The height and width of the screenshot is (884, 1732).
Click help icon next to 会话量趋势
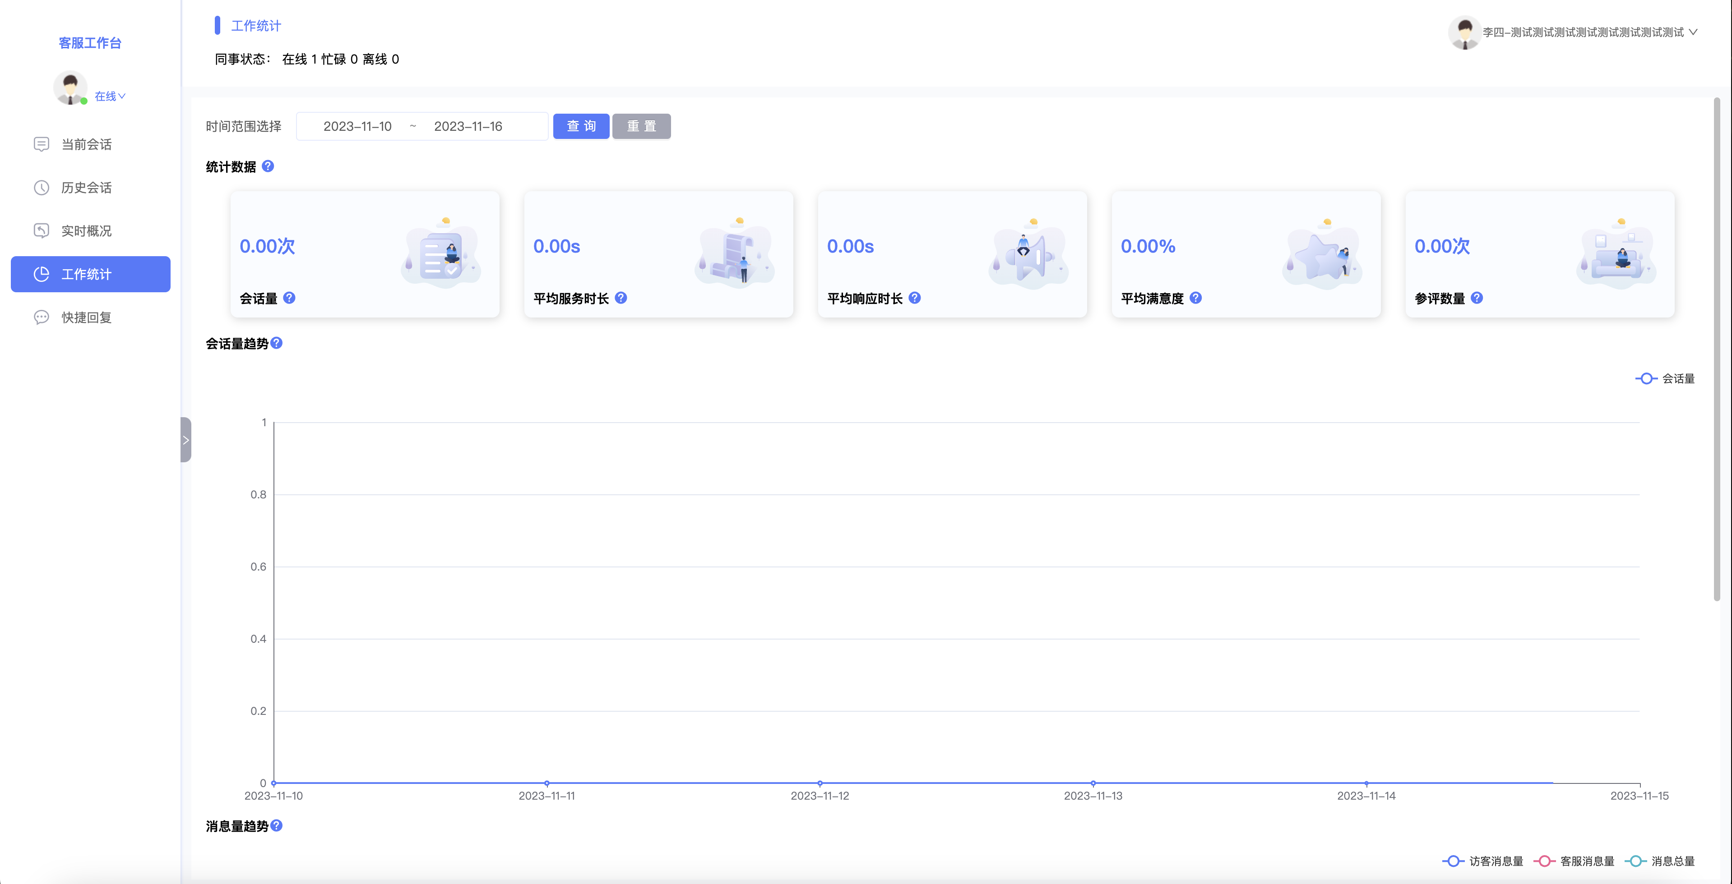(x=276, y=343)
